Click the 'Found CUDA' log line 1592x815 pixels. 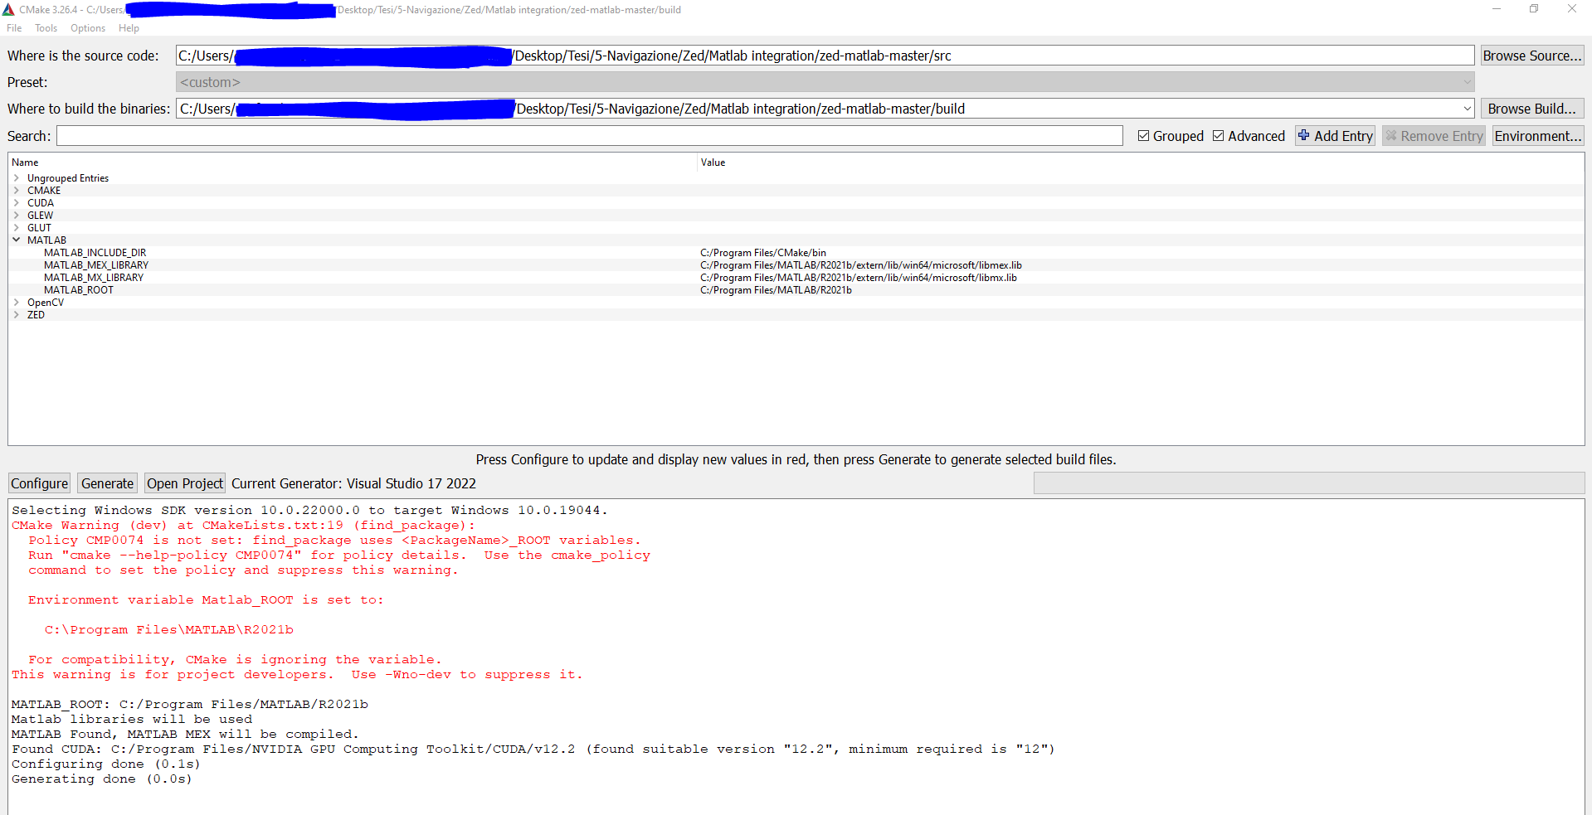(533, 750)
